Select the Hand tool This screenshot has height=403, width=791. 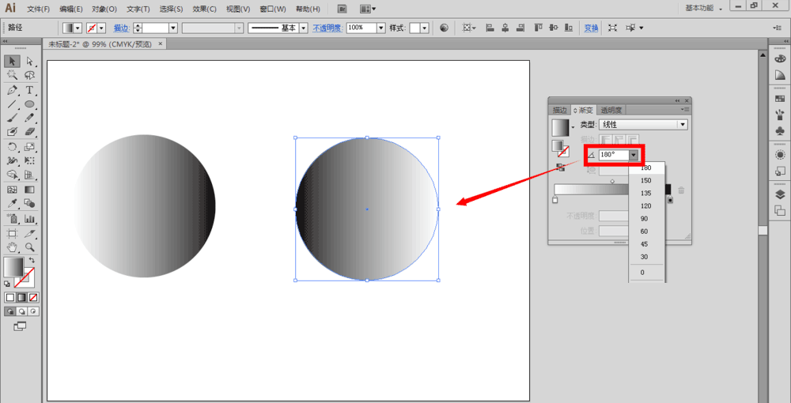(x=12, y=247)
